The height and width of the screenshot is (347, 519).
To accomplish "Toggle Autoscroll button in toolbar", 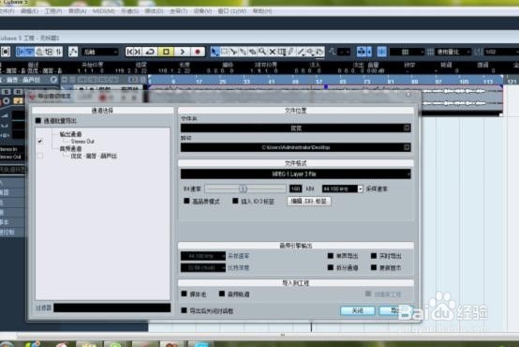I will 362,52.
